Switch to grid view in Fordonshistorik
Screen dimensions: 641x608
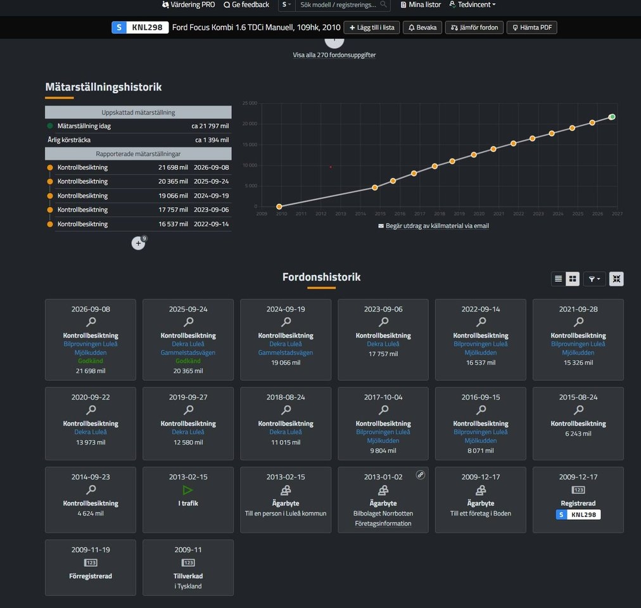[x=573, y=279]
